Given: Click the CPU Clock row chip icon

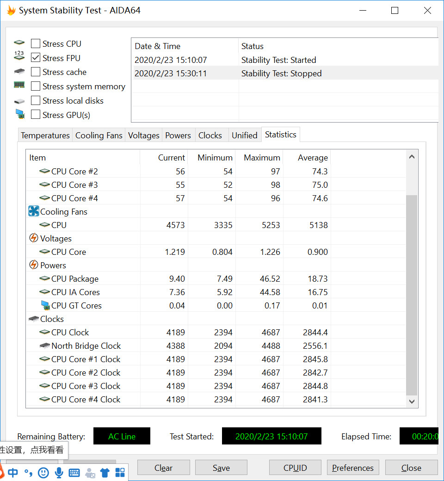Looking at the screenshot, I should 44,332.
